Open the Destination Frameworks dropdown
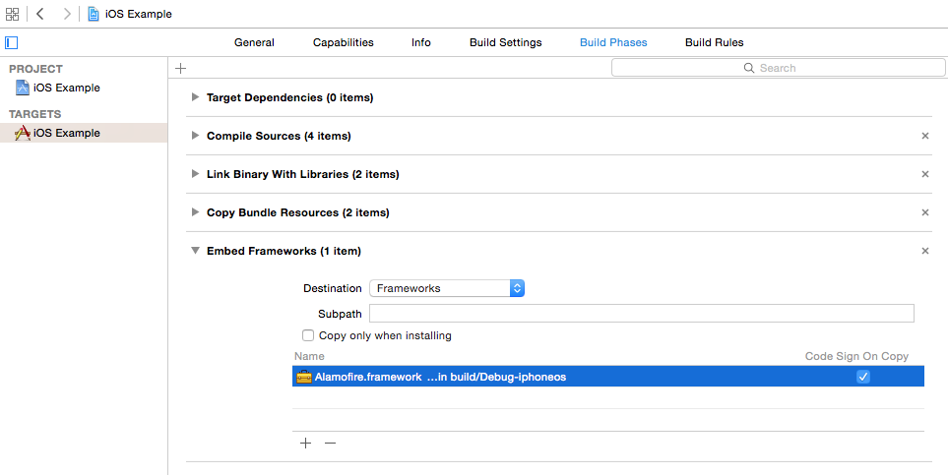 pyautogui.click(x=447, y=288)
